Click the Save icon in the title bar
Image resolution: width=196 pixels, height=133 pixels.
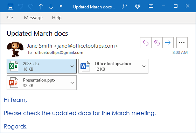pyautogui.click(x=10, y=7)
